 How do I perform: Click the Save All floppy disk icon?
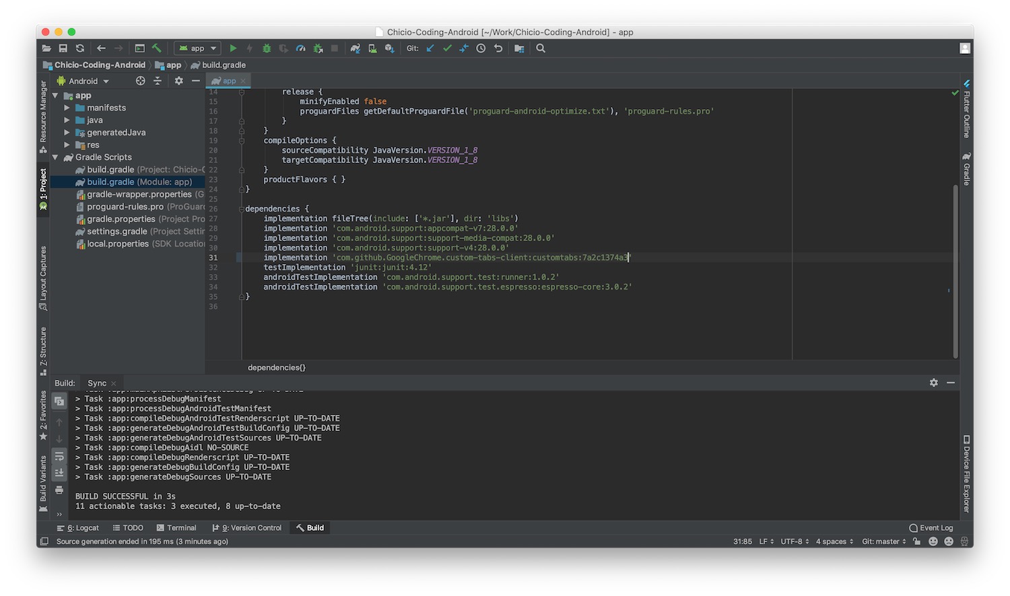pos(63,48)
